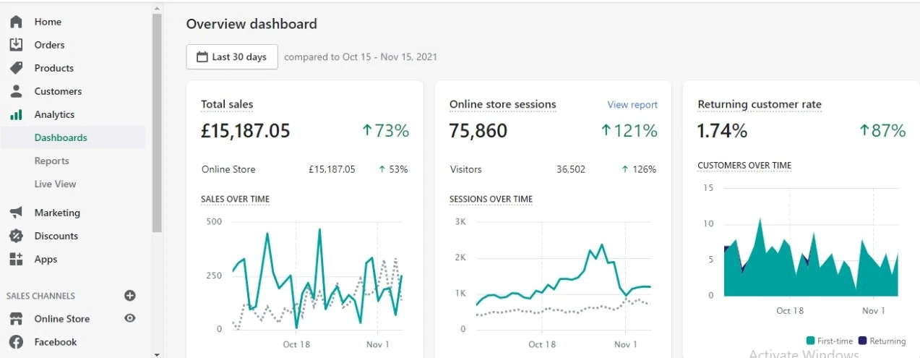Select the Dashboards sub-item

tap(61, 137)
